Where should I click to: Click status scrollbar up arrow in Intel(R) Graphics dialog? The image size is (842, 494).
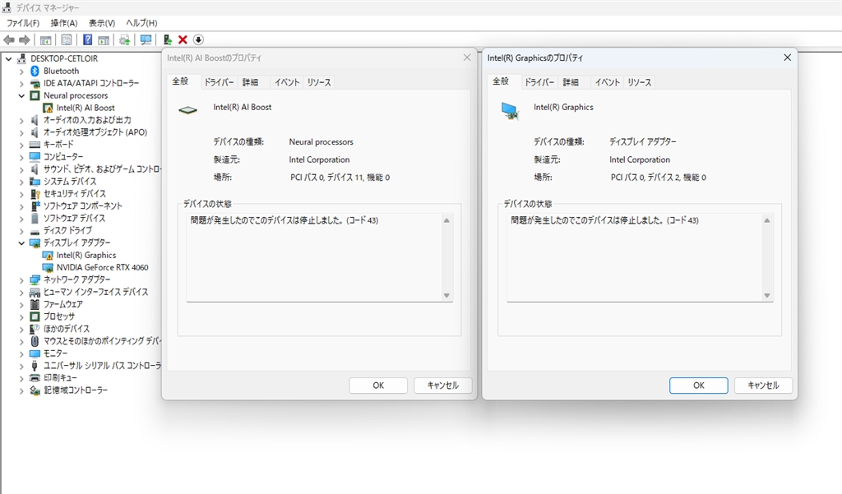[767, 220]
